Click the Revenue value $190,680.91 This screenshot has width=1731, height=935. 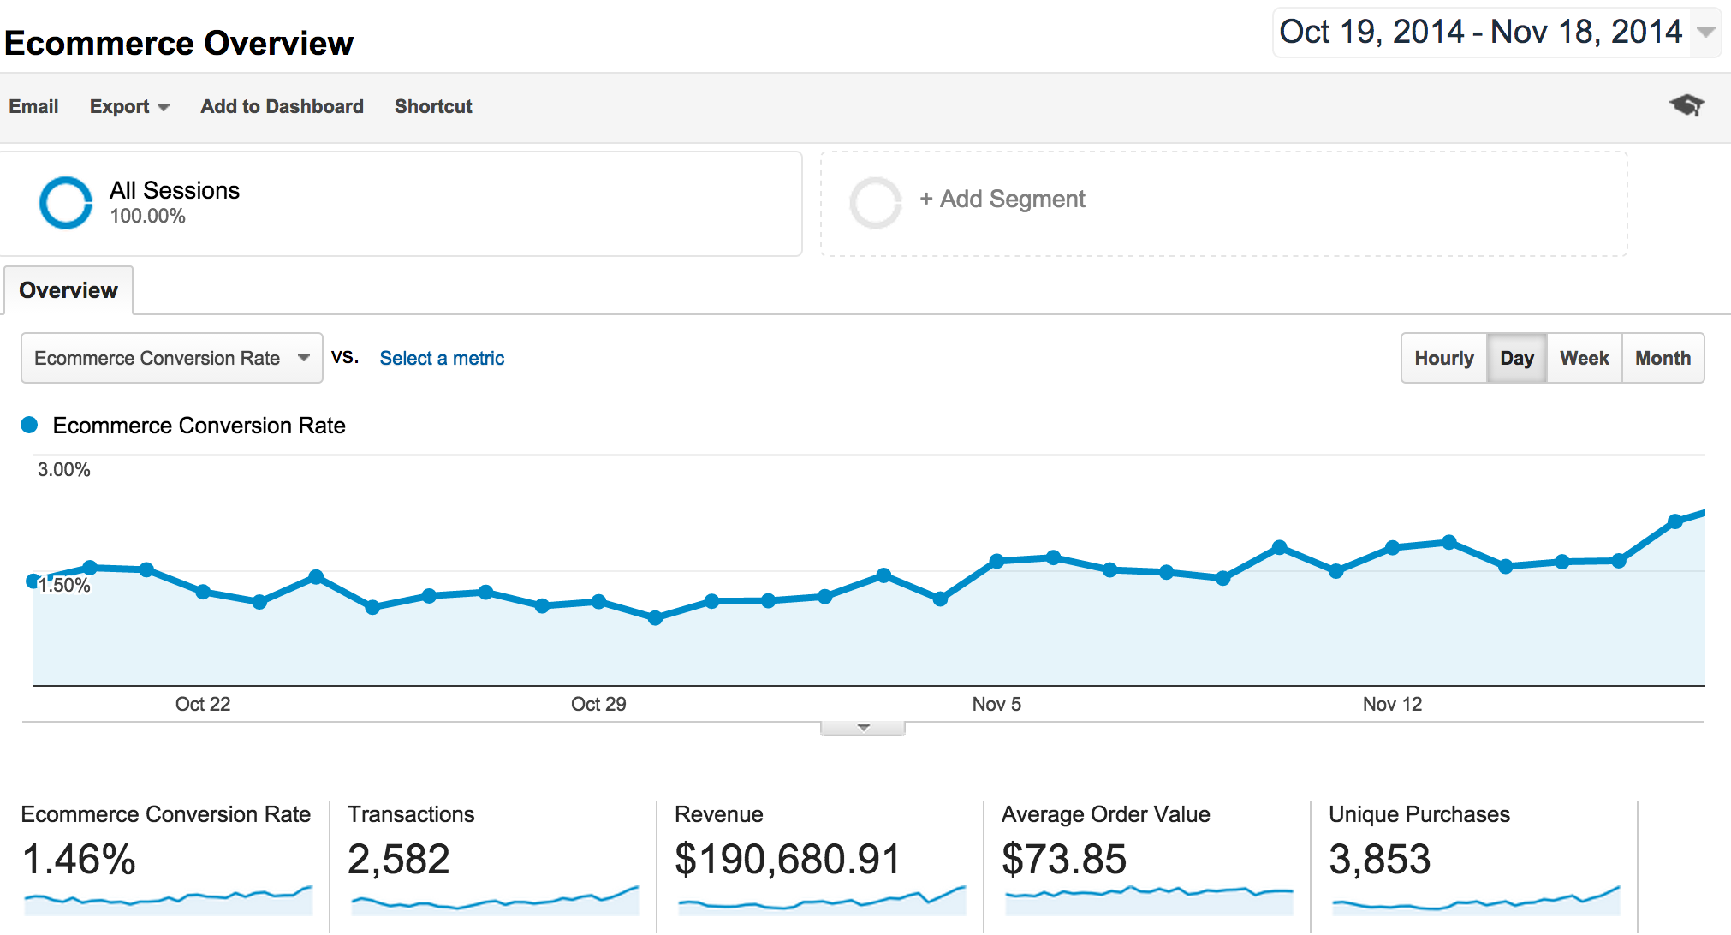788,859
